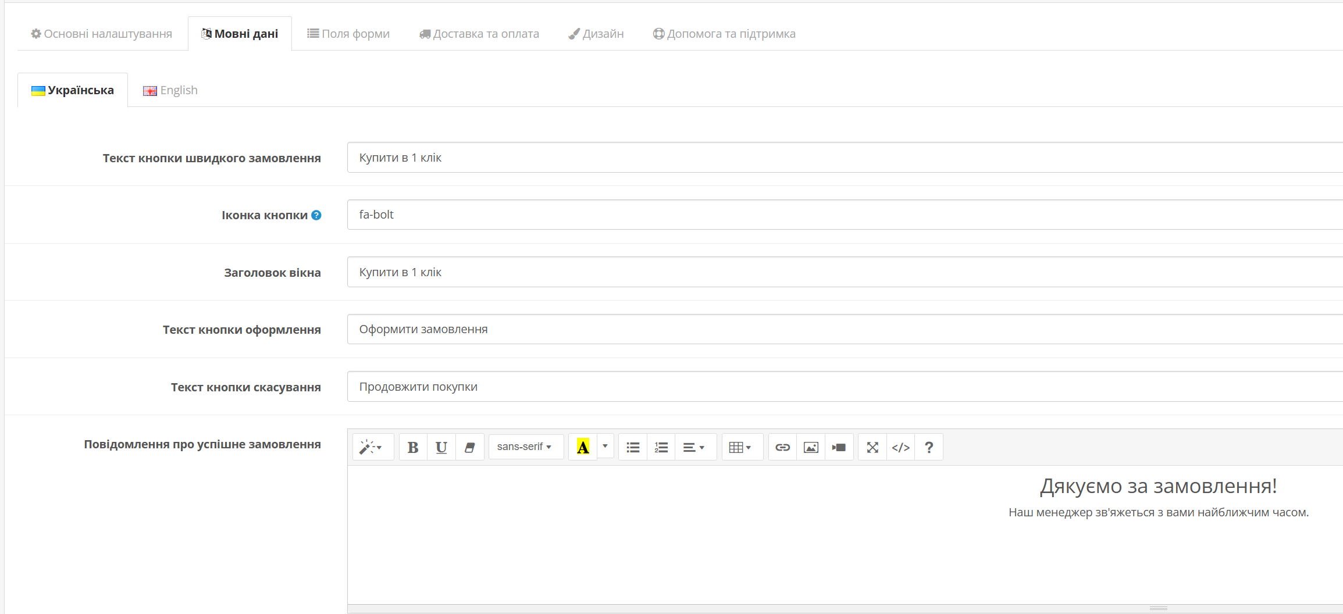The image size is (1343, 614).
Task: Switch to the English language tab
Action: point(170,90)
